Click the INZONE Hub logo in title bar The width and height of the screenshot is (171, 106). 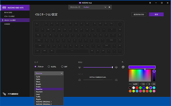coord(80,3)
